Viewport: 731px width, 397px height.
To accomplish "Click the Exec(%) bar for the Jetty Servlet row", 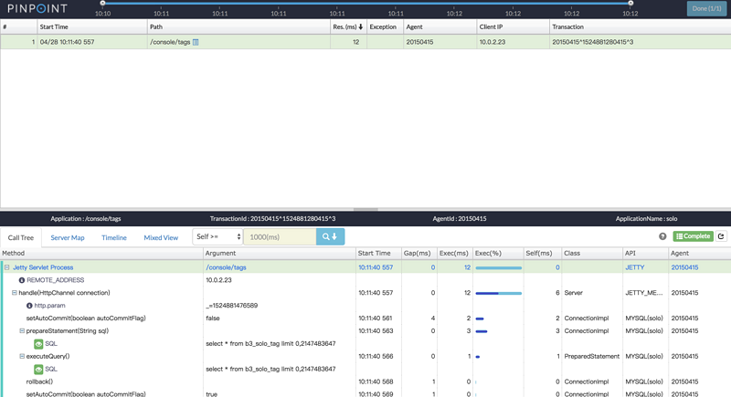I will tap(498, 268).
